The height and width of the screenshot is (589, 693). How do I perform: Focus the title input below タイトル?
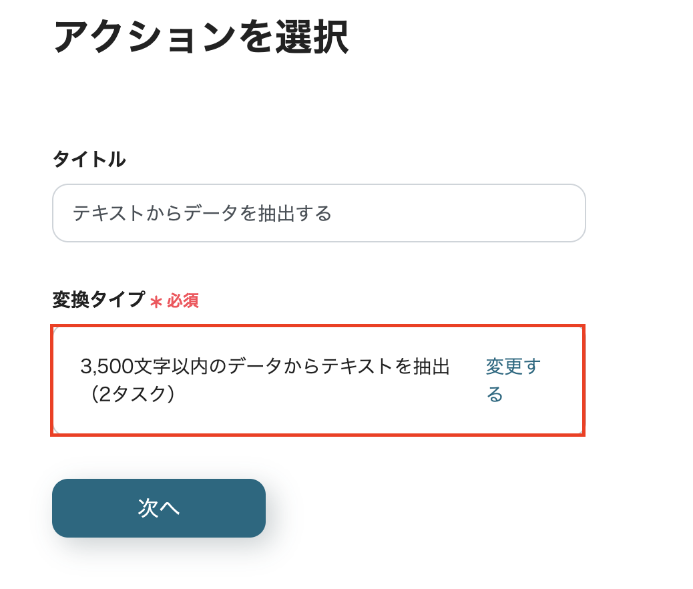[318, 212]
